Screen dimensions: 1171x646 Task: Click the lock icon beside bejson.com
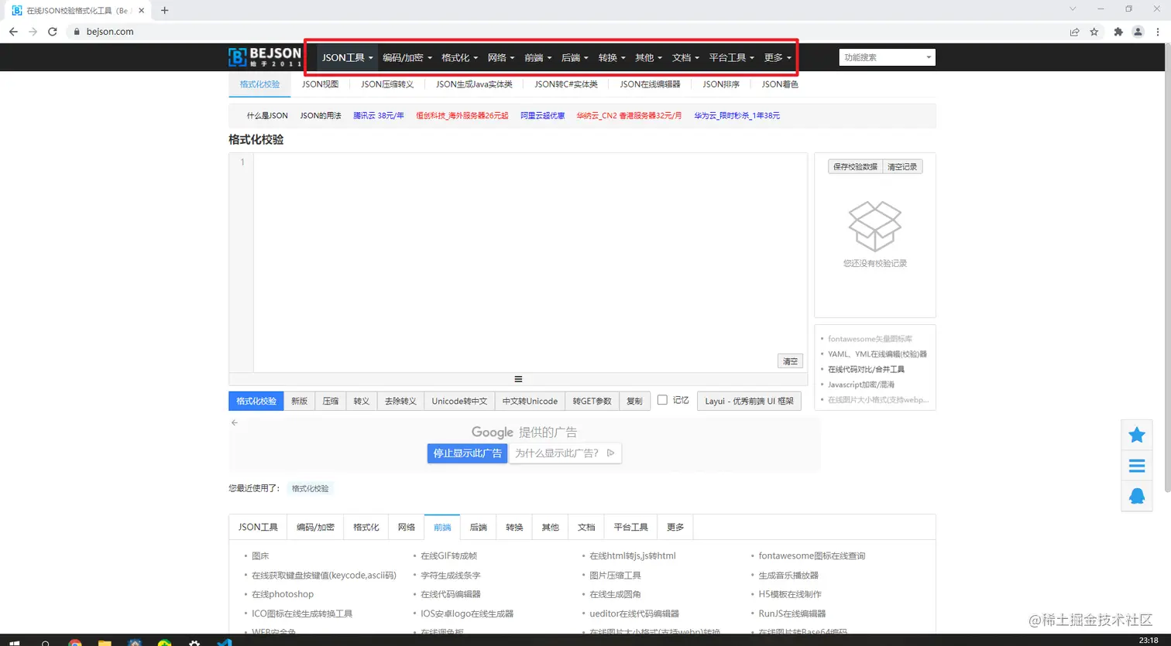click(x=77, y=32)
